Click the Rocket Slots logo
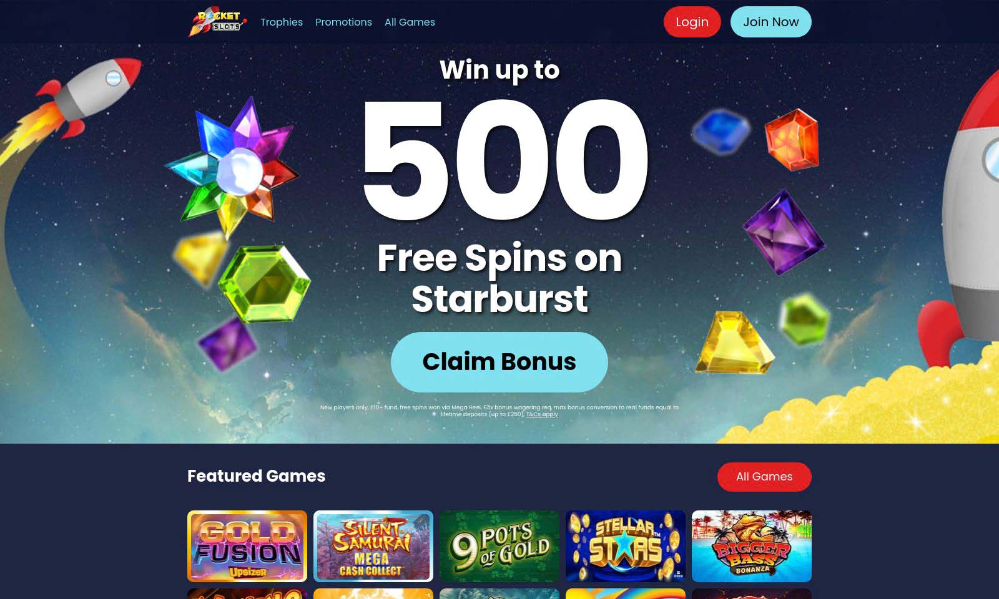 217,22
